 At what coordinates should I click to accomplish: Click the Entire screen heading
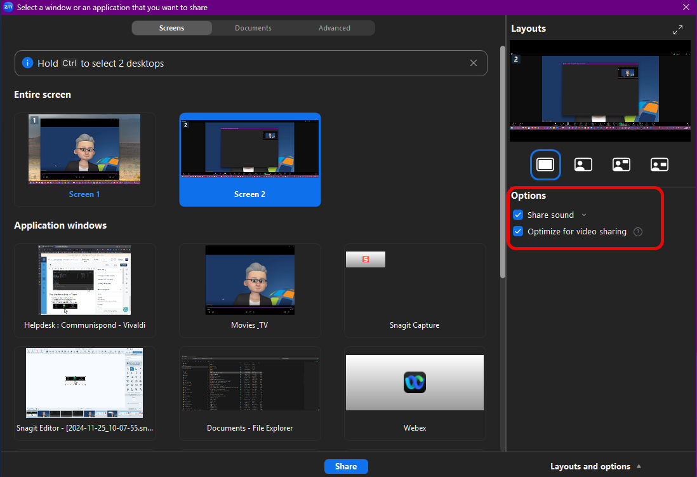43,95
